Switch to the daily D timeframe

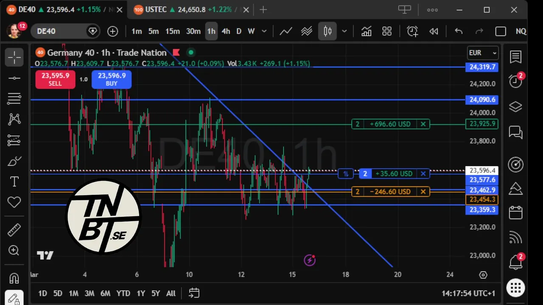point(239,31)
